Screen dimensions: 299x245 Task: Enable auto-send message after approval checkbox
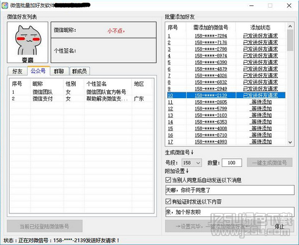(168, 180)
